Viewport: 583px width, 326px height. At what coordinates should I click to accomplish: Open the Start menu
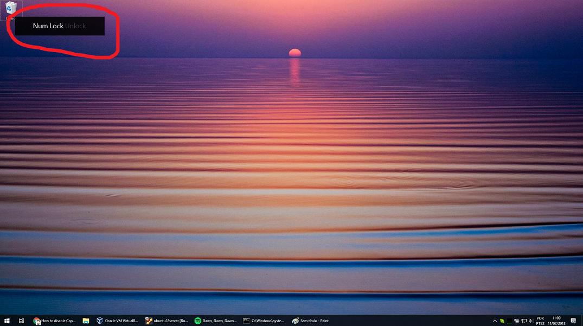(7, 320)
